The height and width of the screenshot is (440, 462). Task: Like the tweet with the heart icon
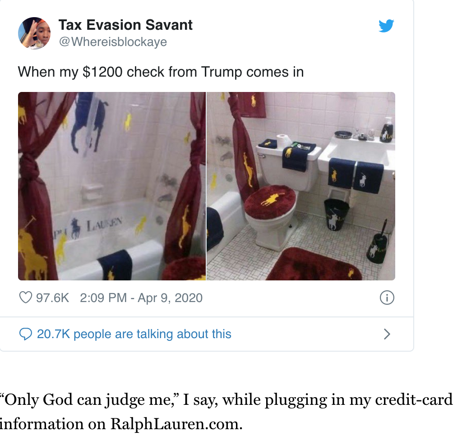coord(26,298)
